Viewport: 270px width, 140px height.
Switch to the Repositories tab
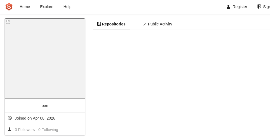[111, 24]
